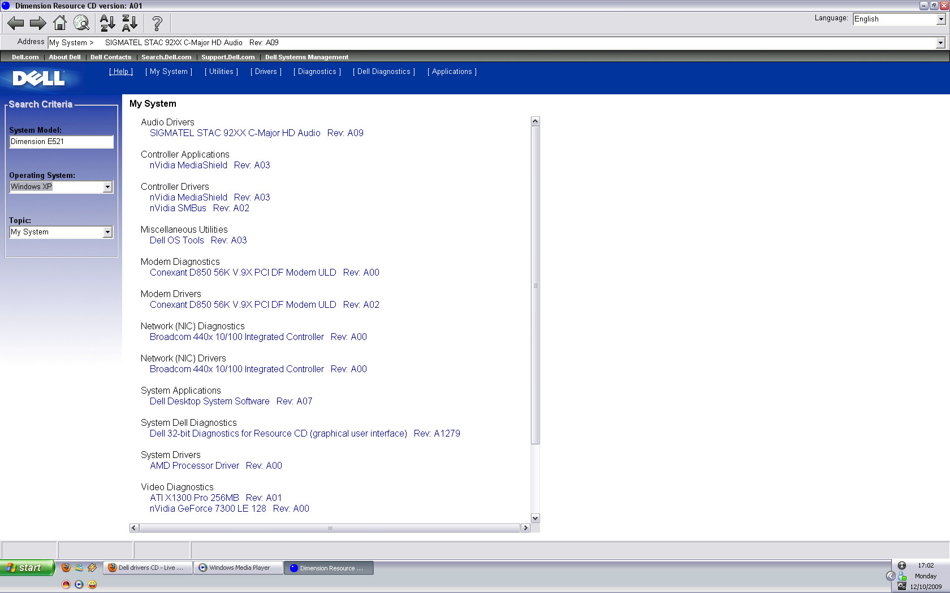Open nVidia MediaShield under Controller Applications
This screenshot has width=950, height=593.
click(x=210, y=165)
